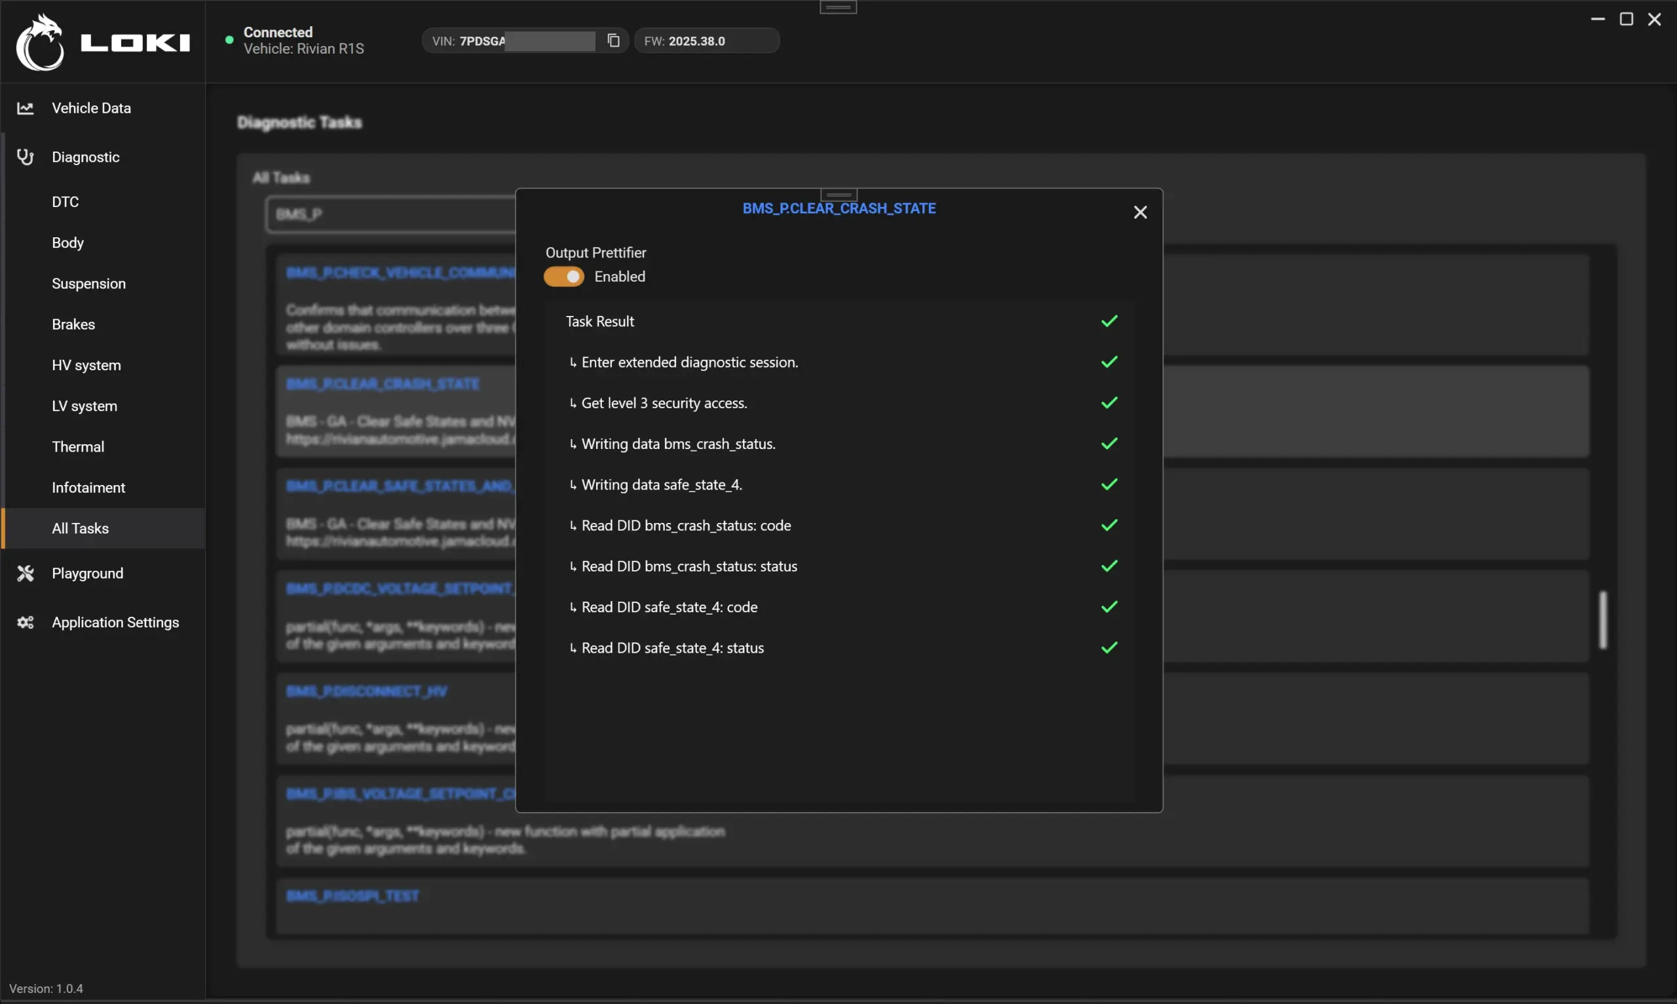1677x1004 pixels.
Task: Click the Application Settings gears icon
Action: tap(25, 623)
